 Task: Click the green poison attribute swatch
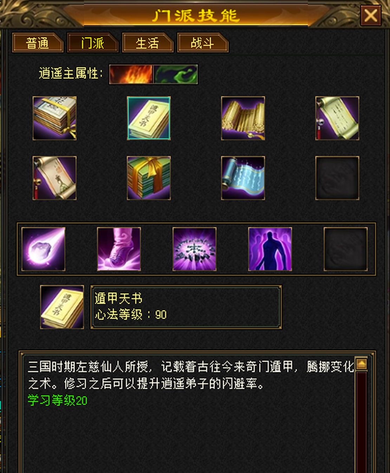coord(176,74)
